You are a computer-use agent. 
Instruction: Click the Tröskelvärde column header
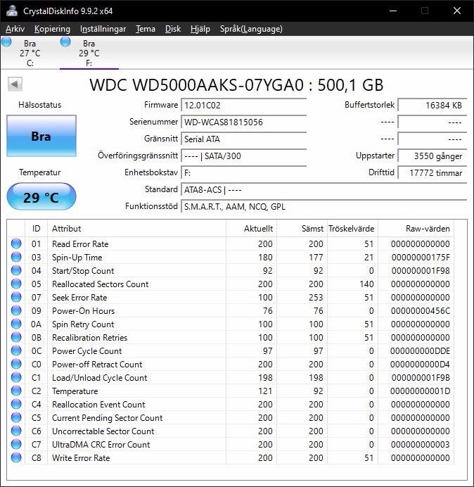point(352,229)
